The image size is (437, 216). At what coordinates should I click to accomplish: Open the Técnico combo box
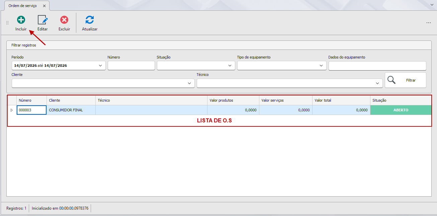click(x=290, y=83)
